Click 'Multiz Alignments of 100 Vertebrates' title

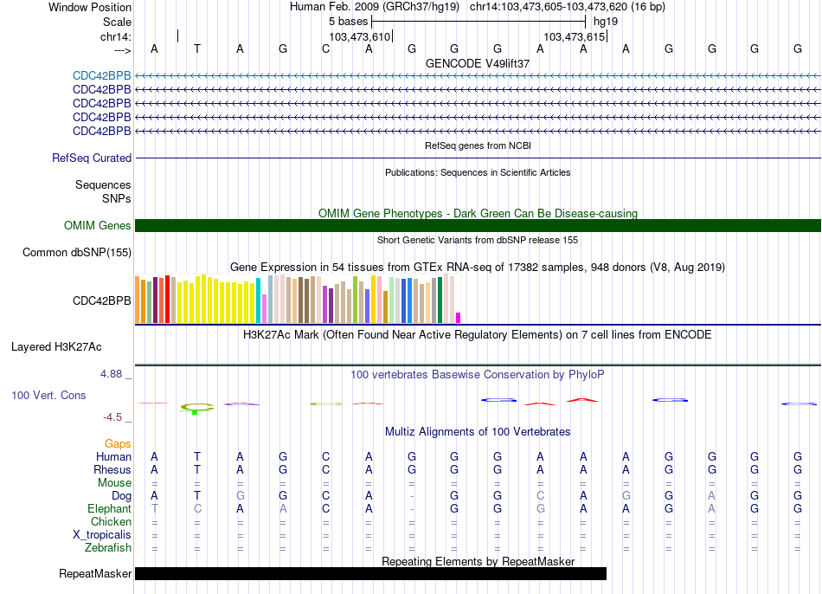(478, 432)
